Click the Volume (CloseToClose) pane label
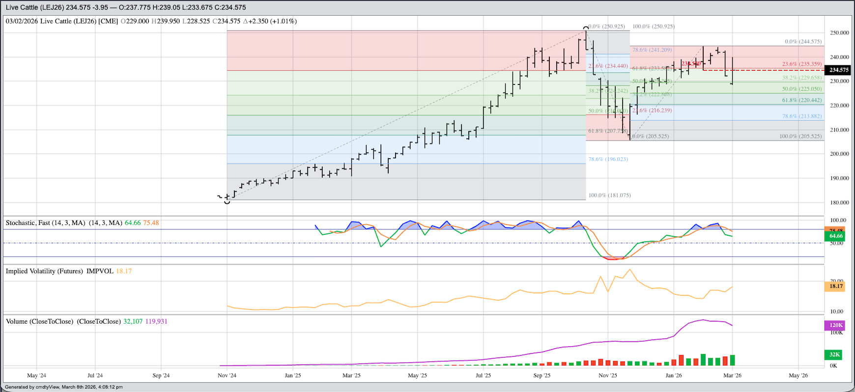 click(x=63, y=322)
